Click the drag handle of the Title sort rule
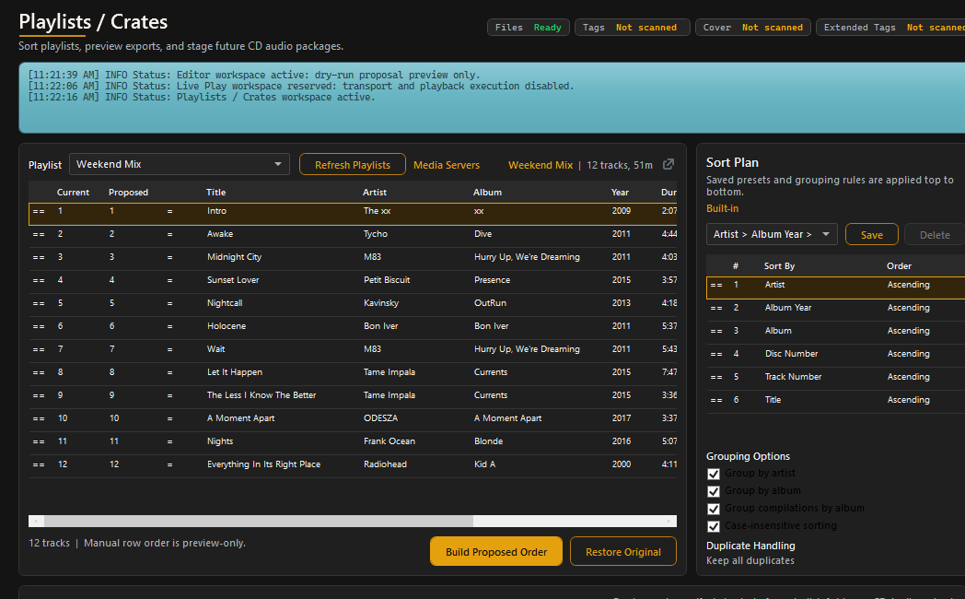This screenshot has height=599, width=965. pos(716,400)
